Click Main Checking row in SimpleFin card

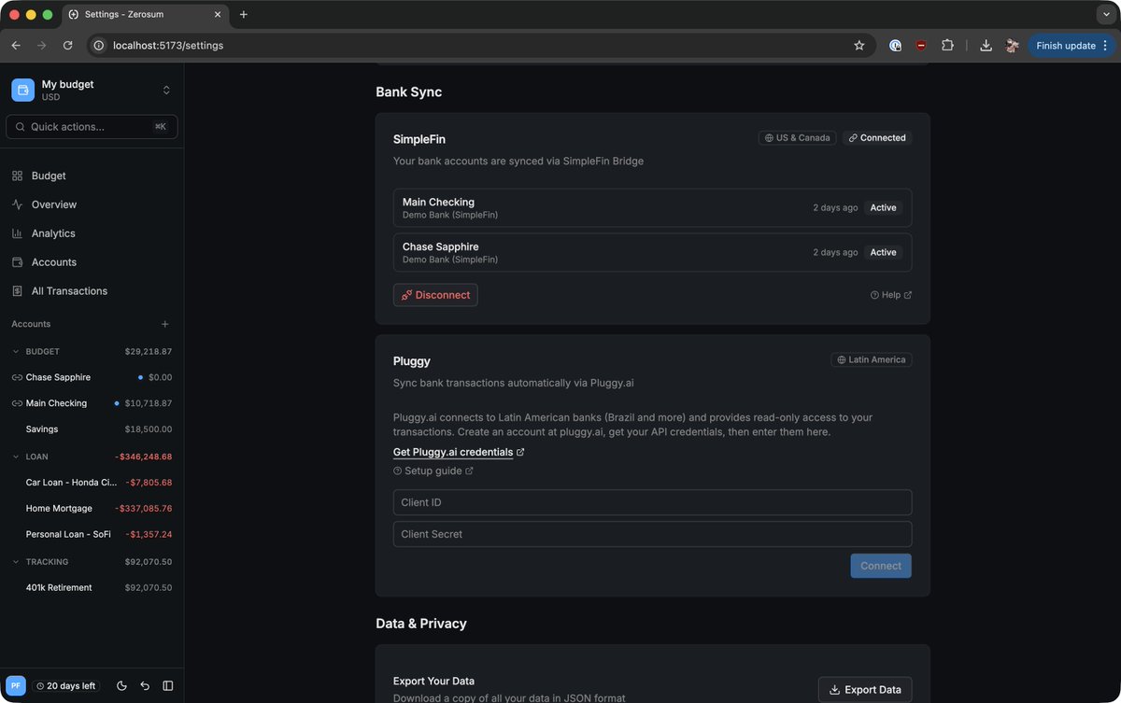coord(652,208)
